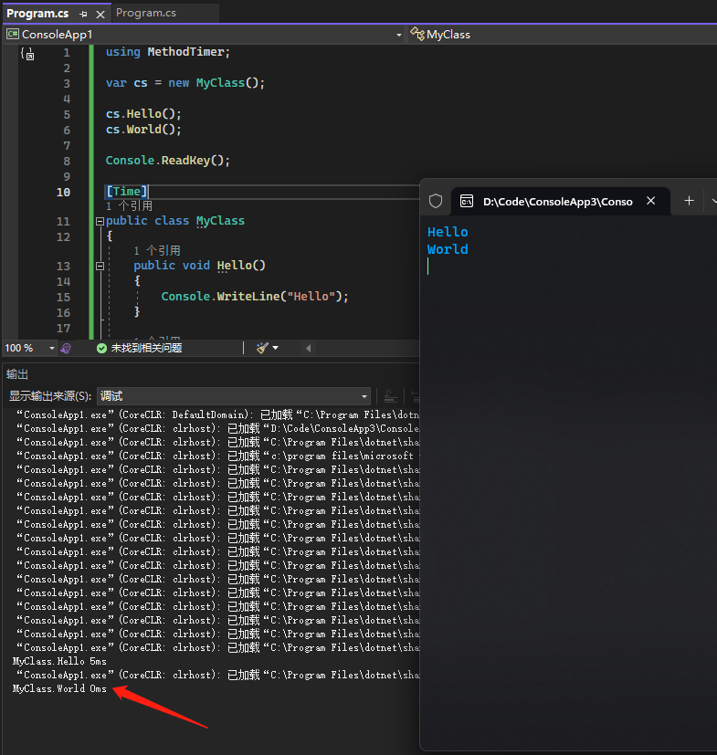
Task: Click the pin icon on Program.cs tab
Action: point(84,15)
